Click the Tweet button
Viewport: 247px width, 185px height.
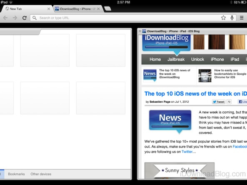[x=219, y=102]
